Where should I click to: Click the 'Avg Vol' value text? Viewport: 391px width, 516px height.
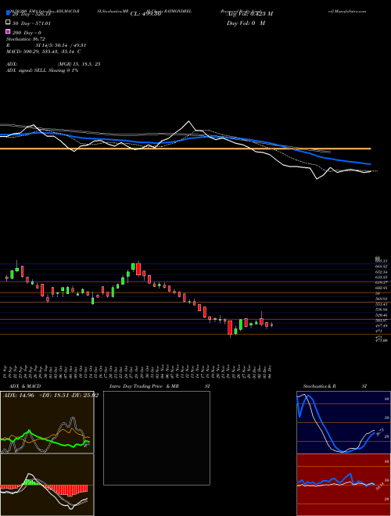click(x=249, y=14)
